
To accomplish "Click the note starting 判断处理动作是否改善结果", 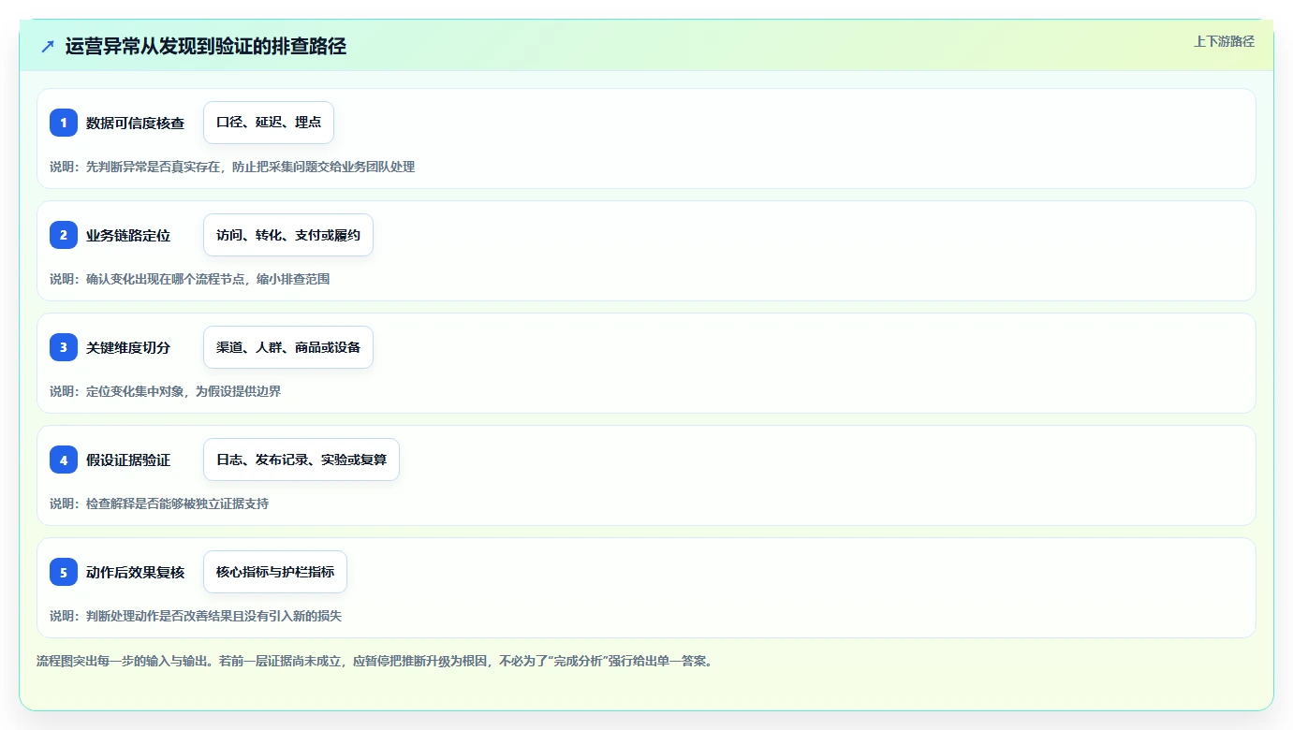I will [x=196, y=616].
